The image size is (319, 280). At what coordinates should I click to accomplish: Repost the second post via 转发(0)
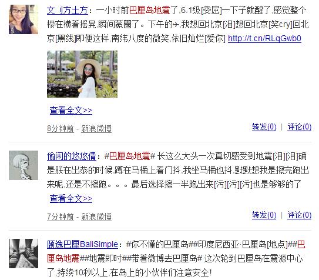point(264,215)
